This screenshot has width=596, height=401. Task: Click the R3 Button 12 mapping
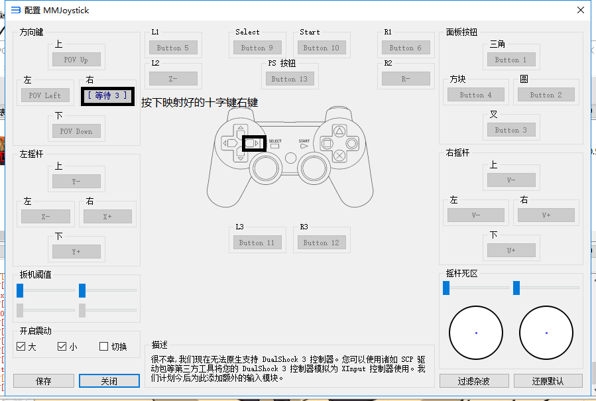pos(321,243)
